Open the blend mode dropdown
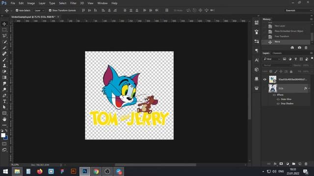This screenshot has width=314, height=176. click(277, 65)
